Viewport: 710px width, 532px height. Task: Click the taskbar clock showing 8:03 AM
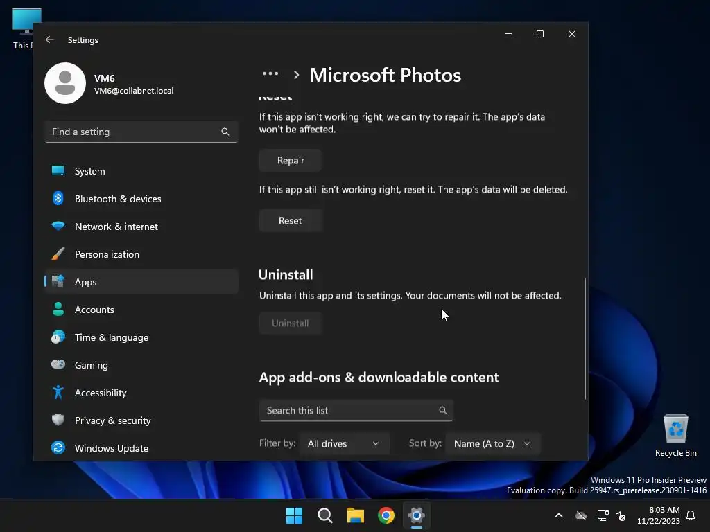(659, 515)
